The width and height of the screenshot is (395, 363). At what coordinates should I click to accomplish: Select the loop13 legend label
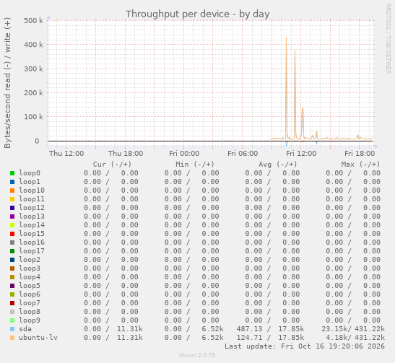(32, 217)
